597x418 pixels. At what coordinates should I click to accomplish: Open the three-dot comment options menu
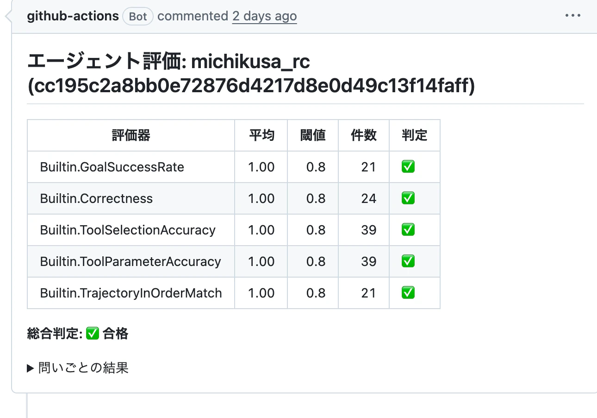tap(572, 16)
